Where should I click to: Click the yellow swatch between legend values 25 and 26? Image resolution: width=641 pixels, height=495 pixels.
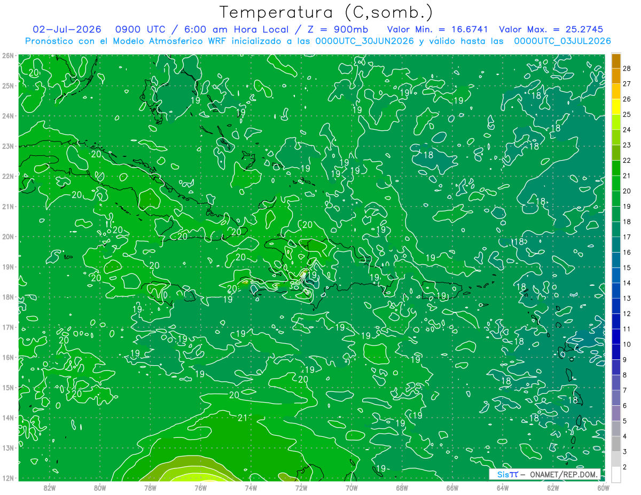pos(616,107)
